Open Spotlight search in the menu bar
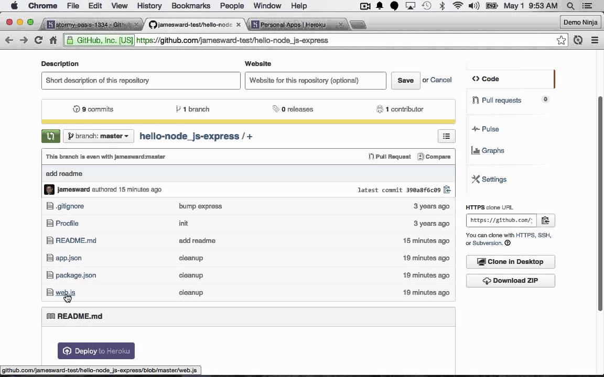This screenshot has width=604, height=377. pos(570,6)
